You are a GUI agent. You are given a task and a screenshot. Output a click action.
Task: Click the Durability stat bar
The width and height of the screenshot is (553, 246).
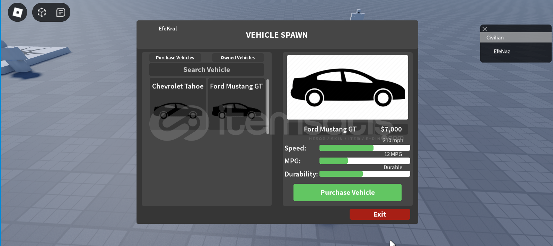365,174
